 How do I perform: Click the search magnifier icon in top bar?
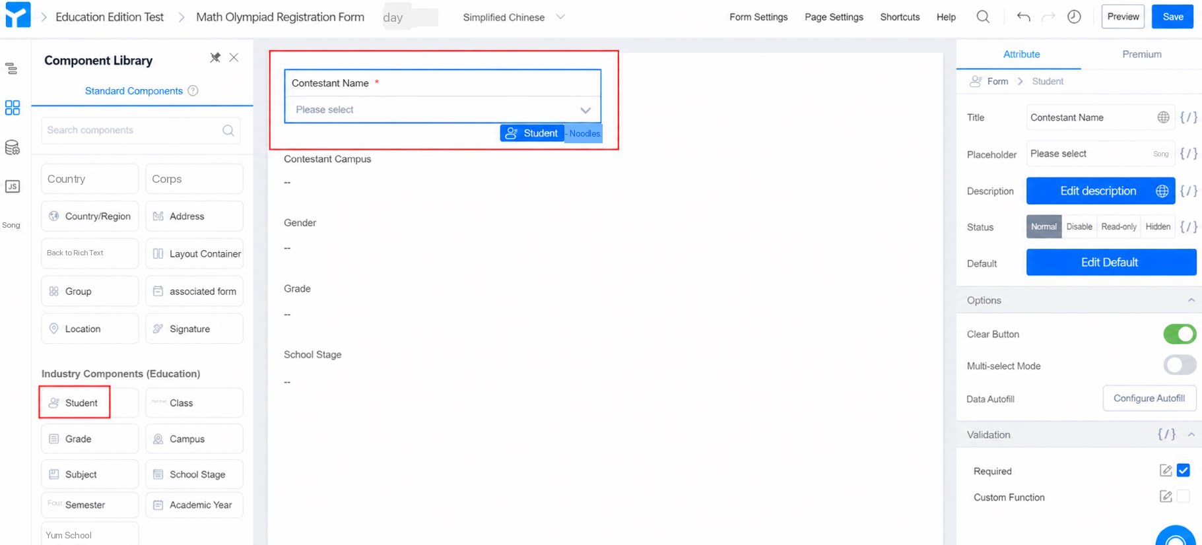point(982,17)
